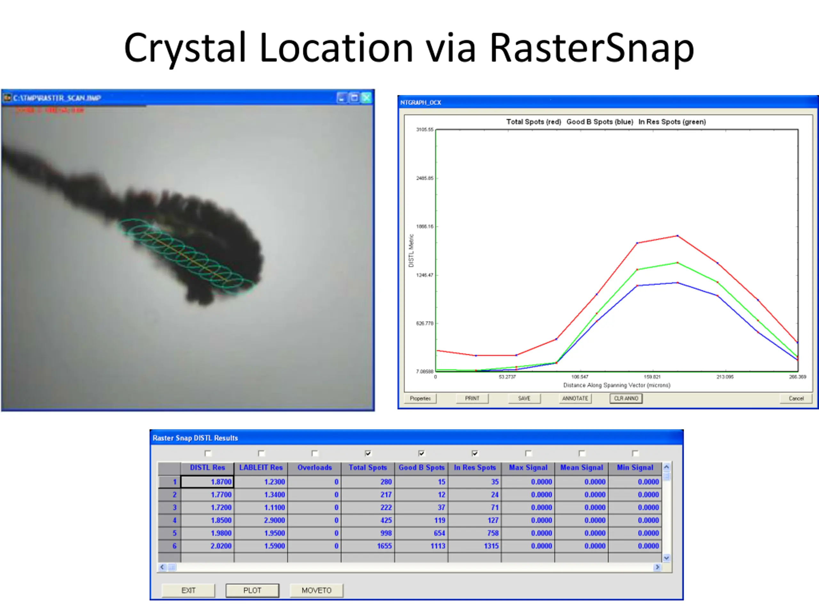Uncheck the In Res Spots column checkbox
The width and height of the screenshot is (819, 614).
point(475,453)
